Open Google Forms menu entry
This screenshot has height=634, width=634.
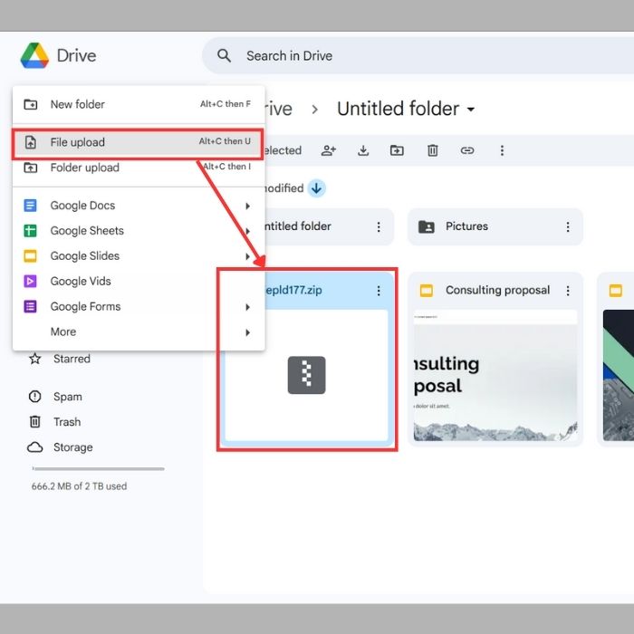click(x=139, y=306)
